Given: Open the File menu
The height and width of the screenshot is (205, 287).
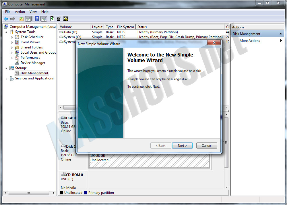Looking at the screenshot, I should tap(8, 12).
